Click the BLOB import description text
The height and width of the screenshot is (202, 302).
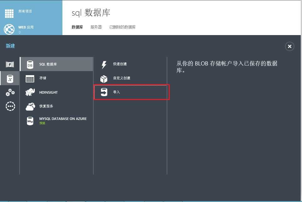coord(227,67)
